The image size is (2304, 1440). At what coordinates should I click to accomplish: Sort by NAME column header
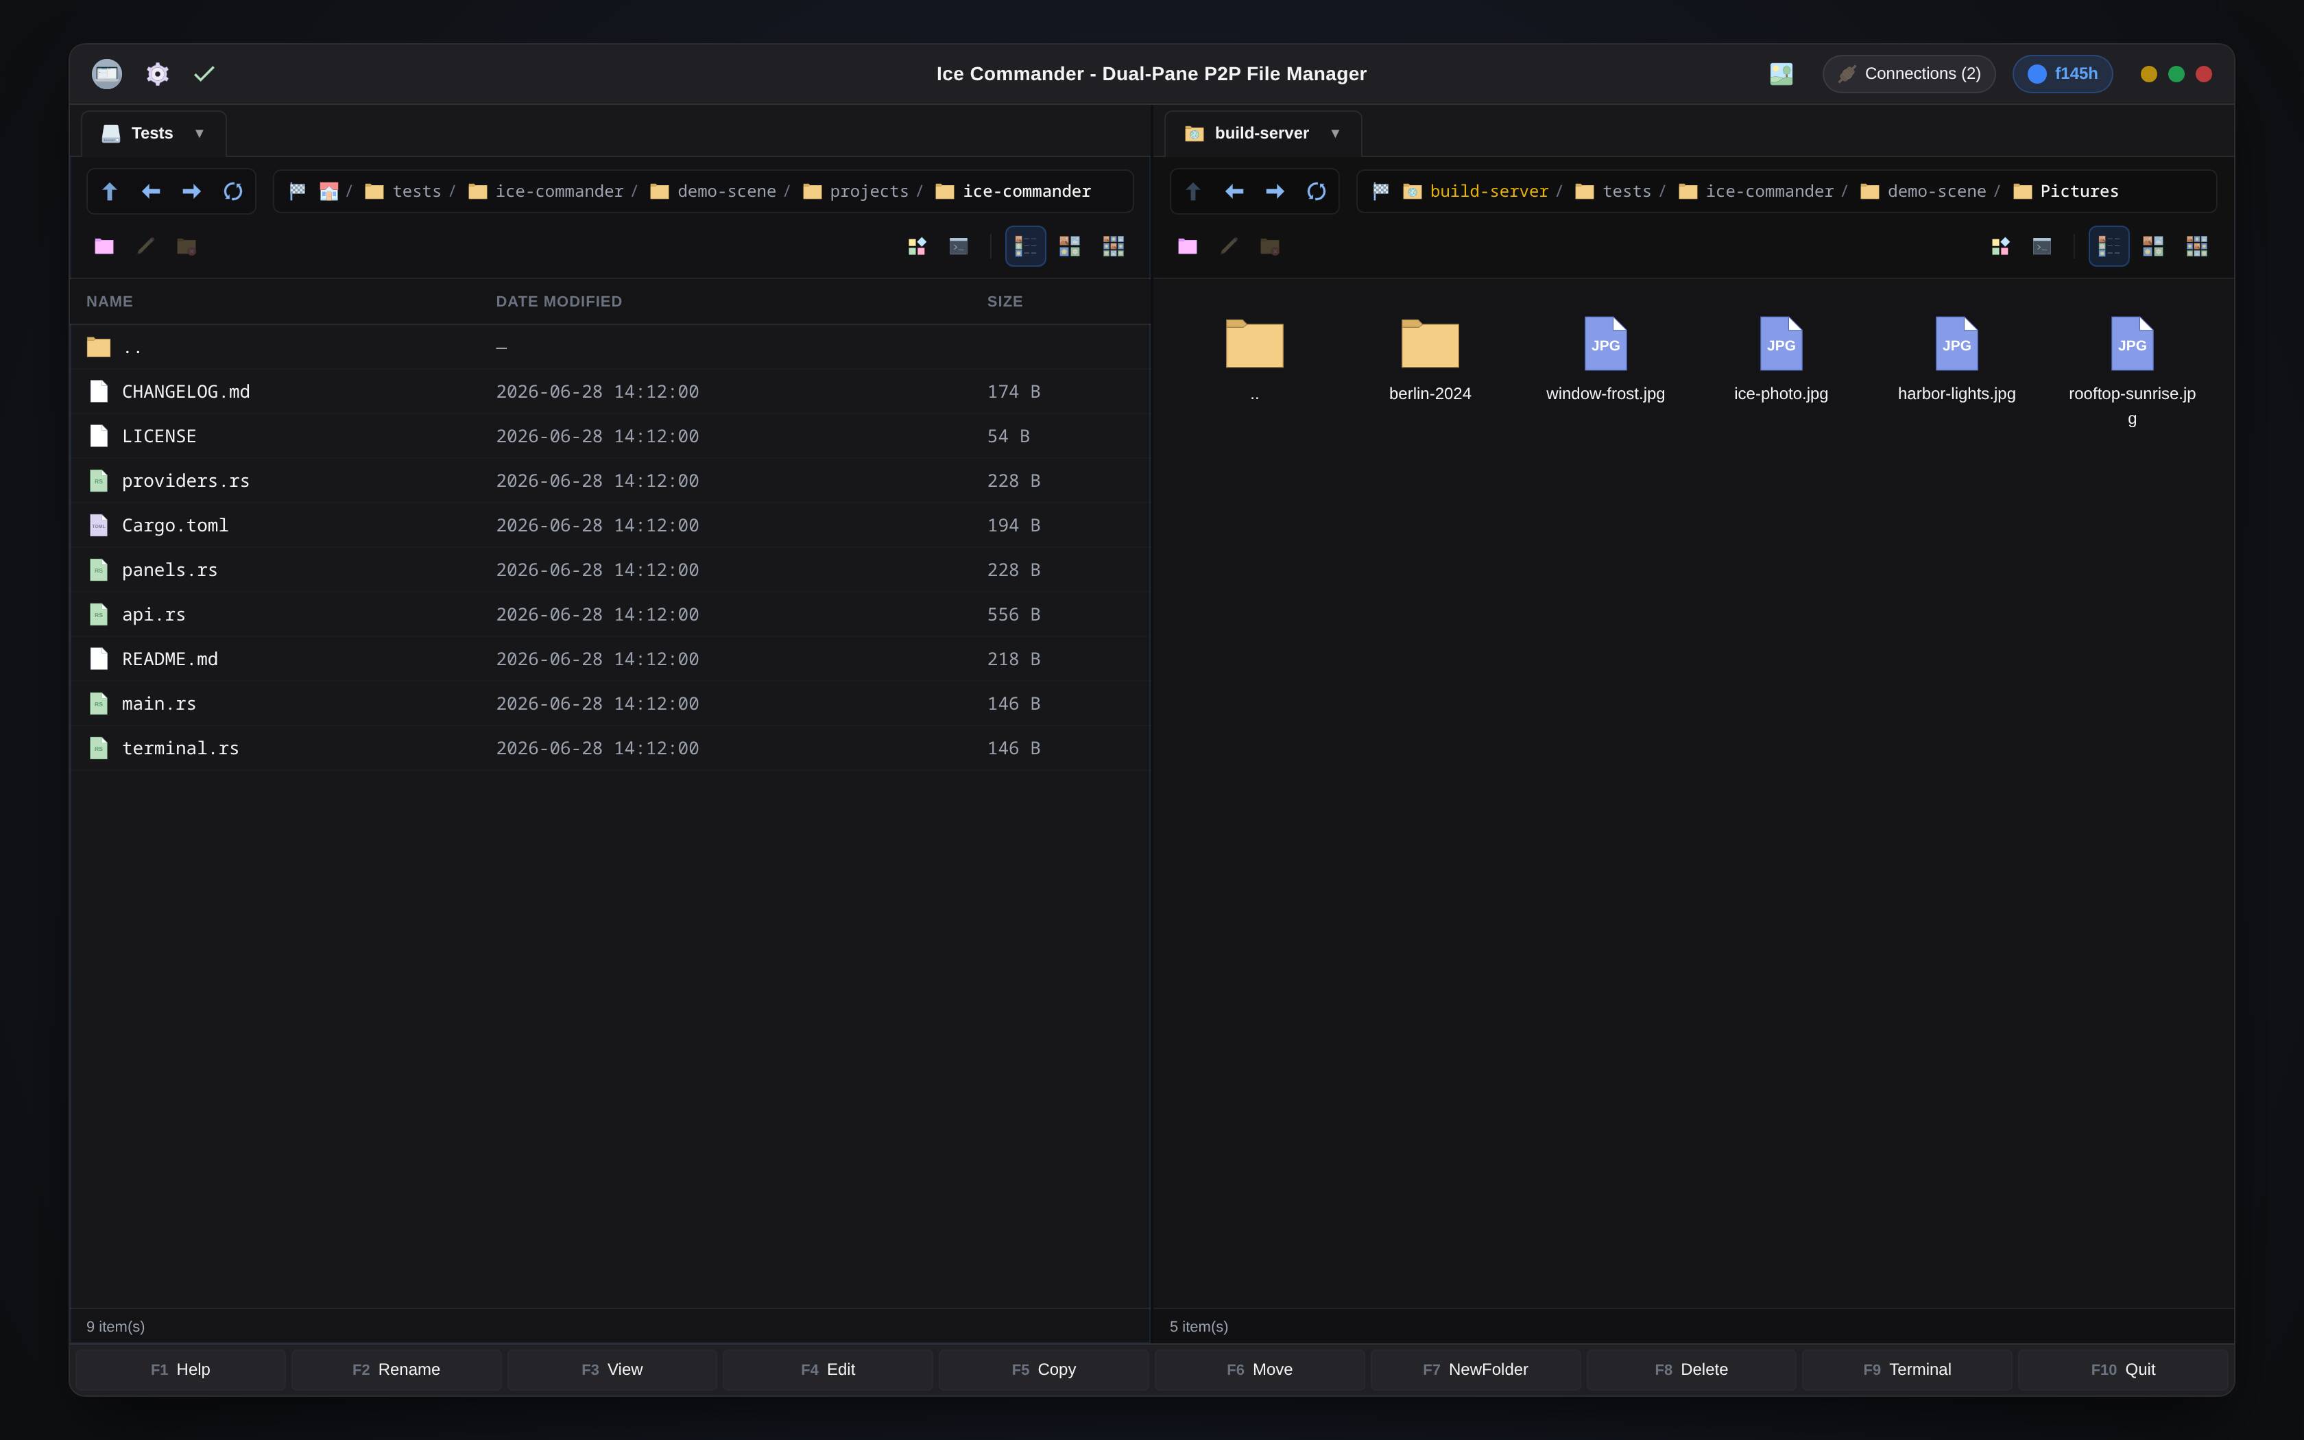click(110, 301)
